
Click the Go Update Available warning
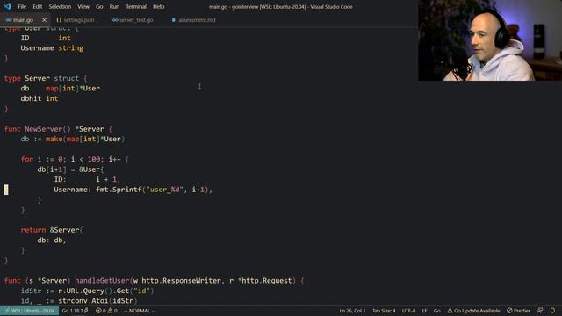coord(473,311)
